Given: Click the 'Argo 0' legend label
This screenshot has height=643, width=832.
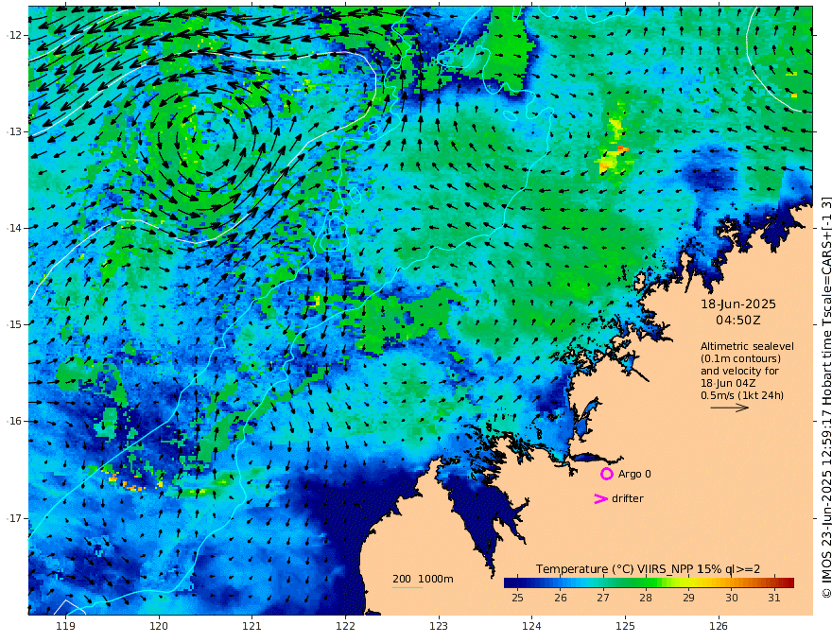Looking at the screenshot, I should point(634,474).
